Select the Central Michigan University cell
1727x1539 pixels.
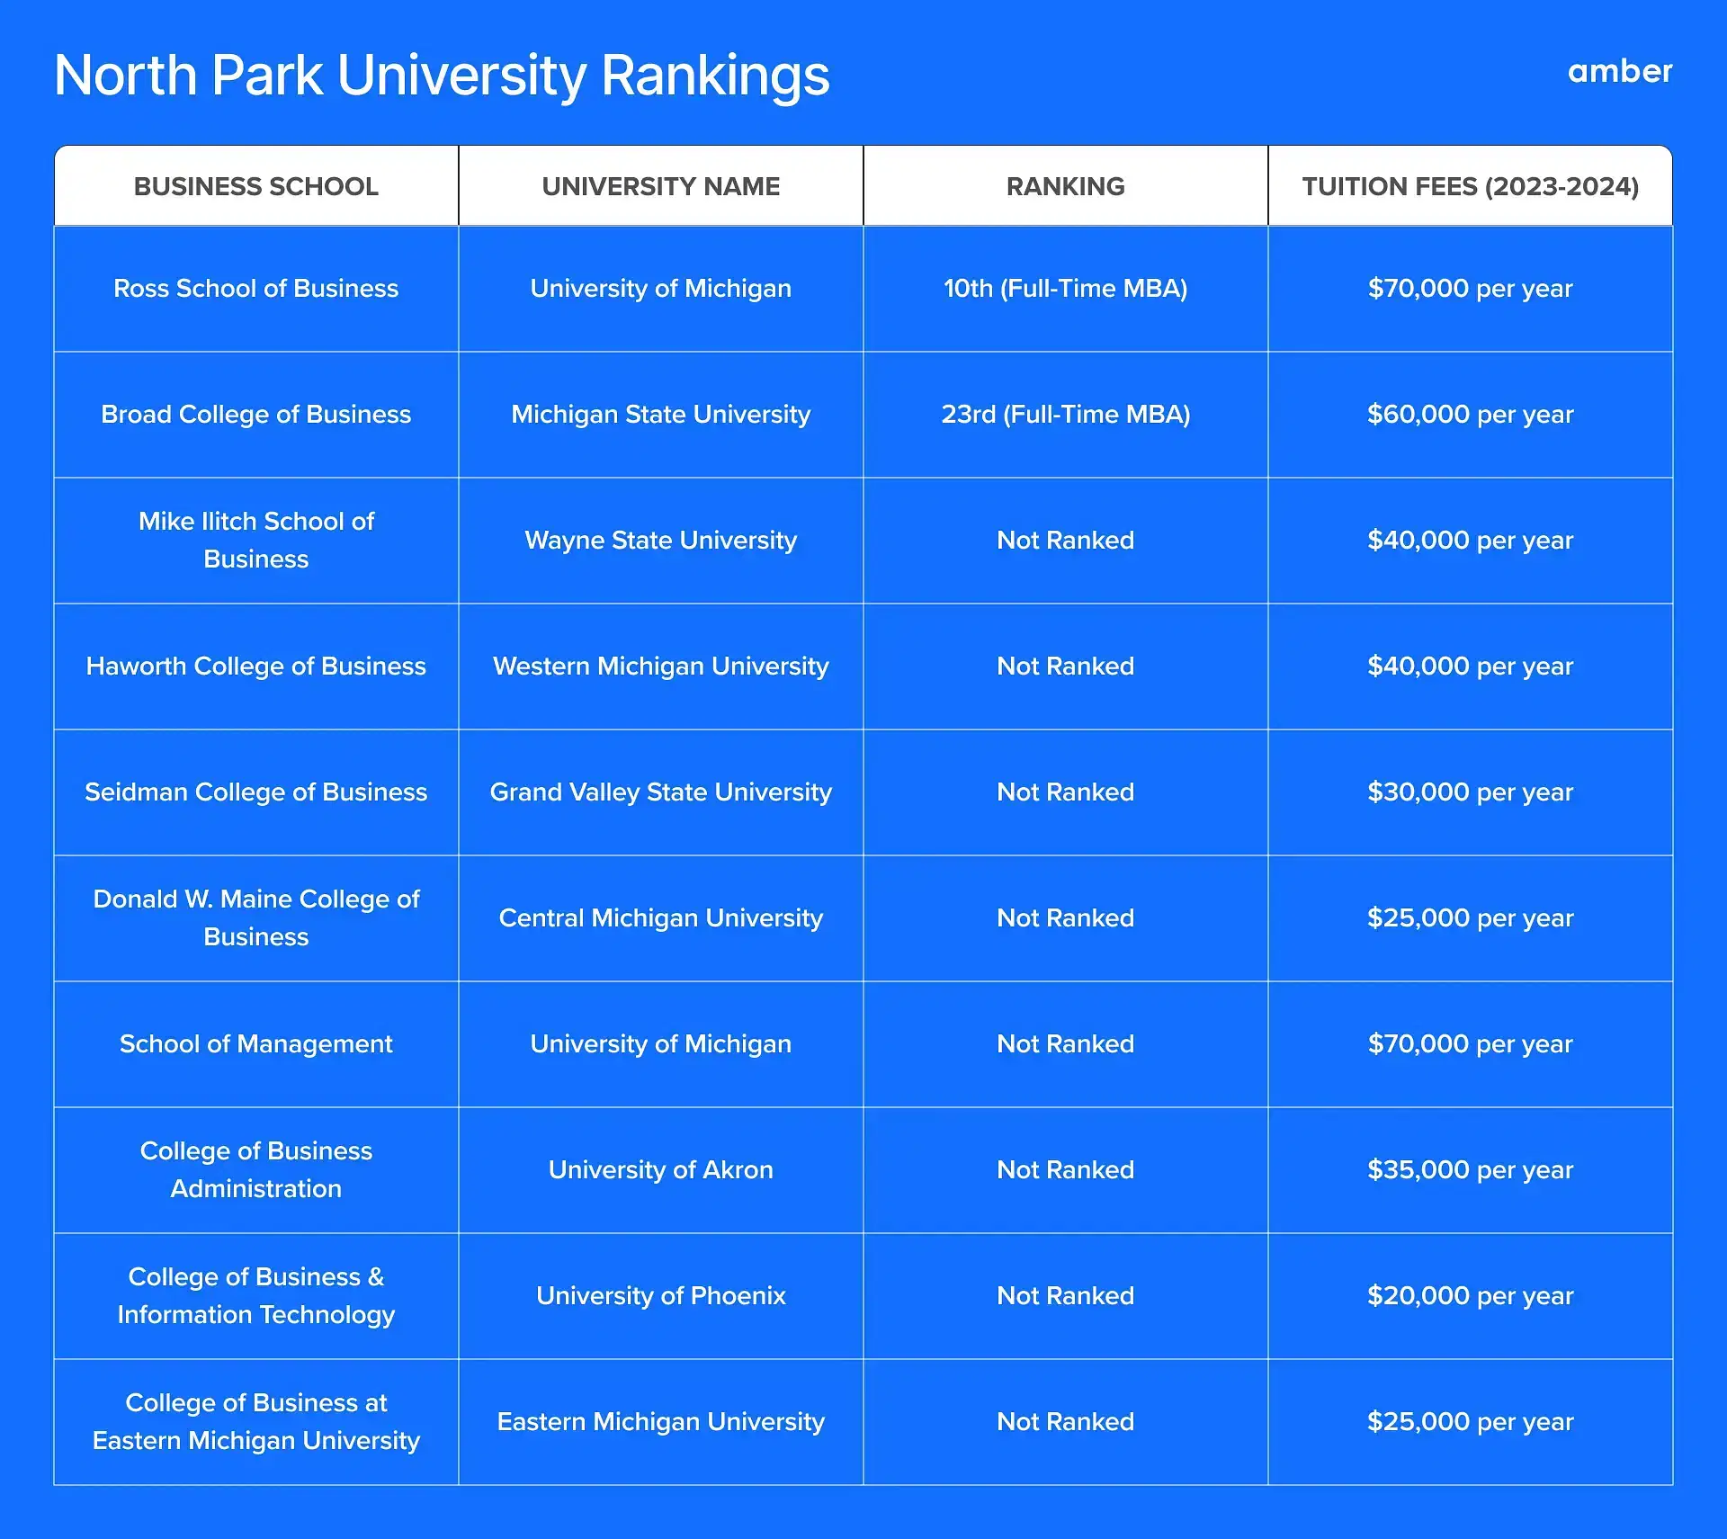coord(661,917)
